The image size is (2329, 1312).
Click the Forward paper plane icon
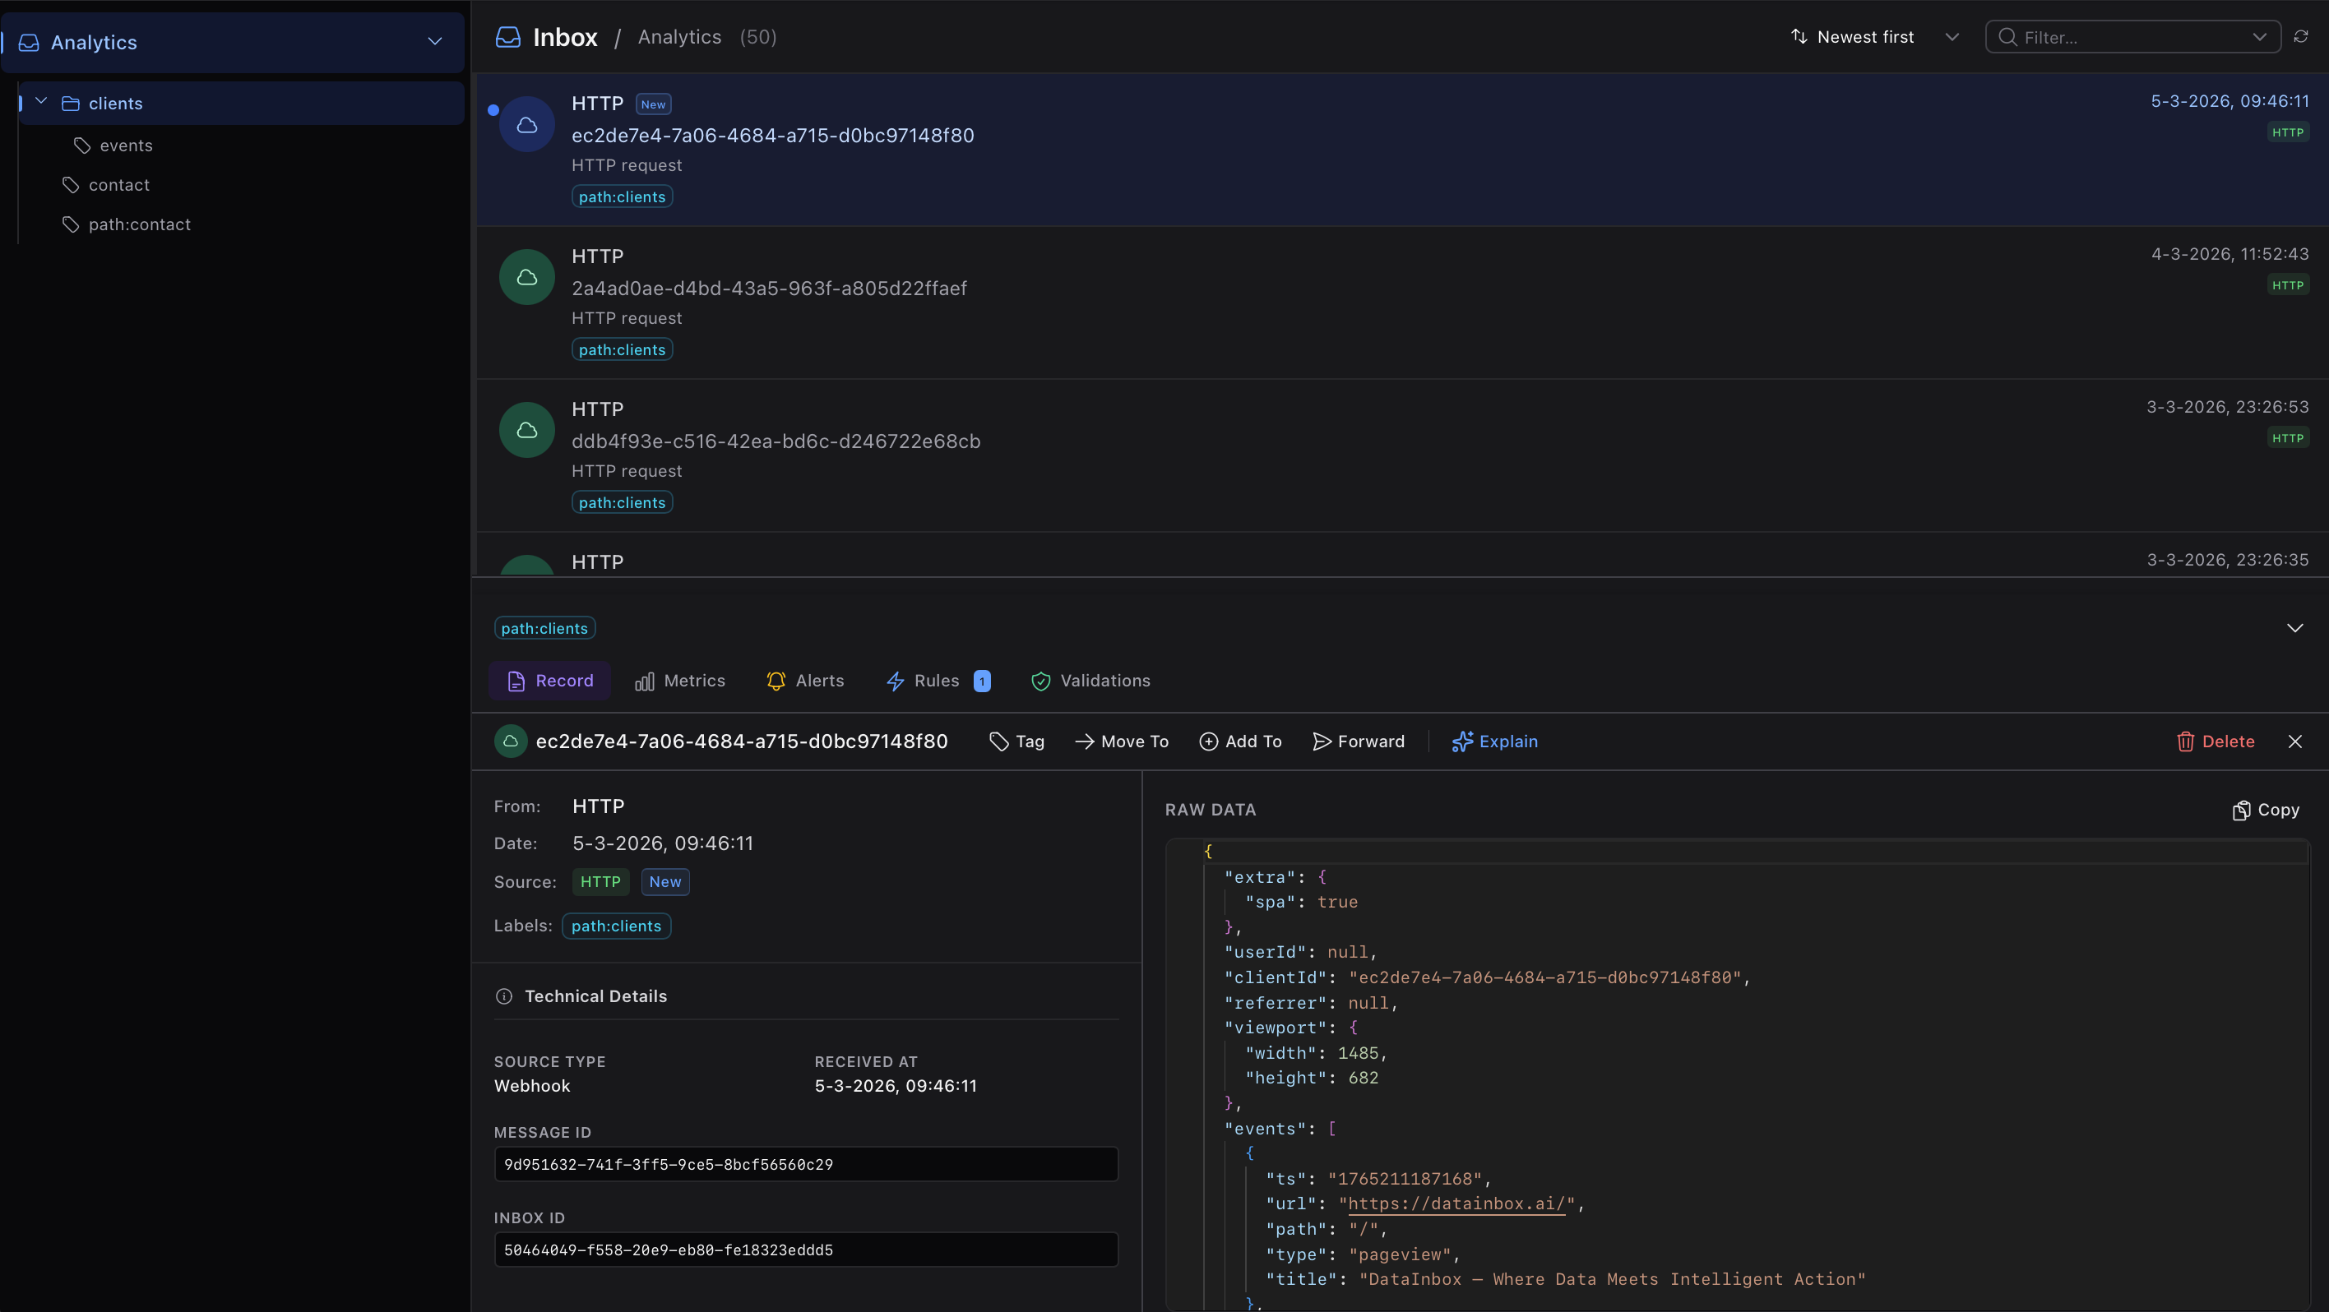(1322, 741)
